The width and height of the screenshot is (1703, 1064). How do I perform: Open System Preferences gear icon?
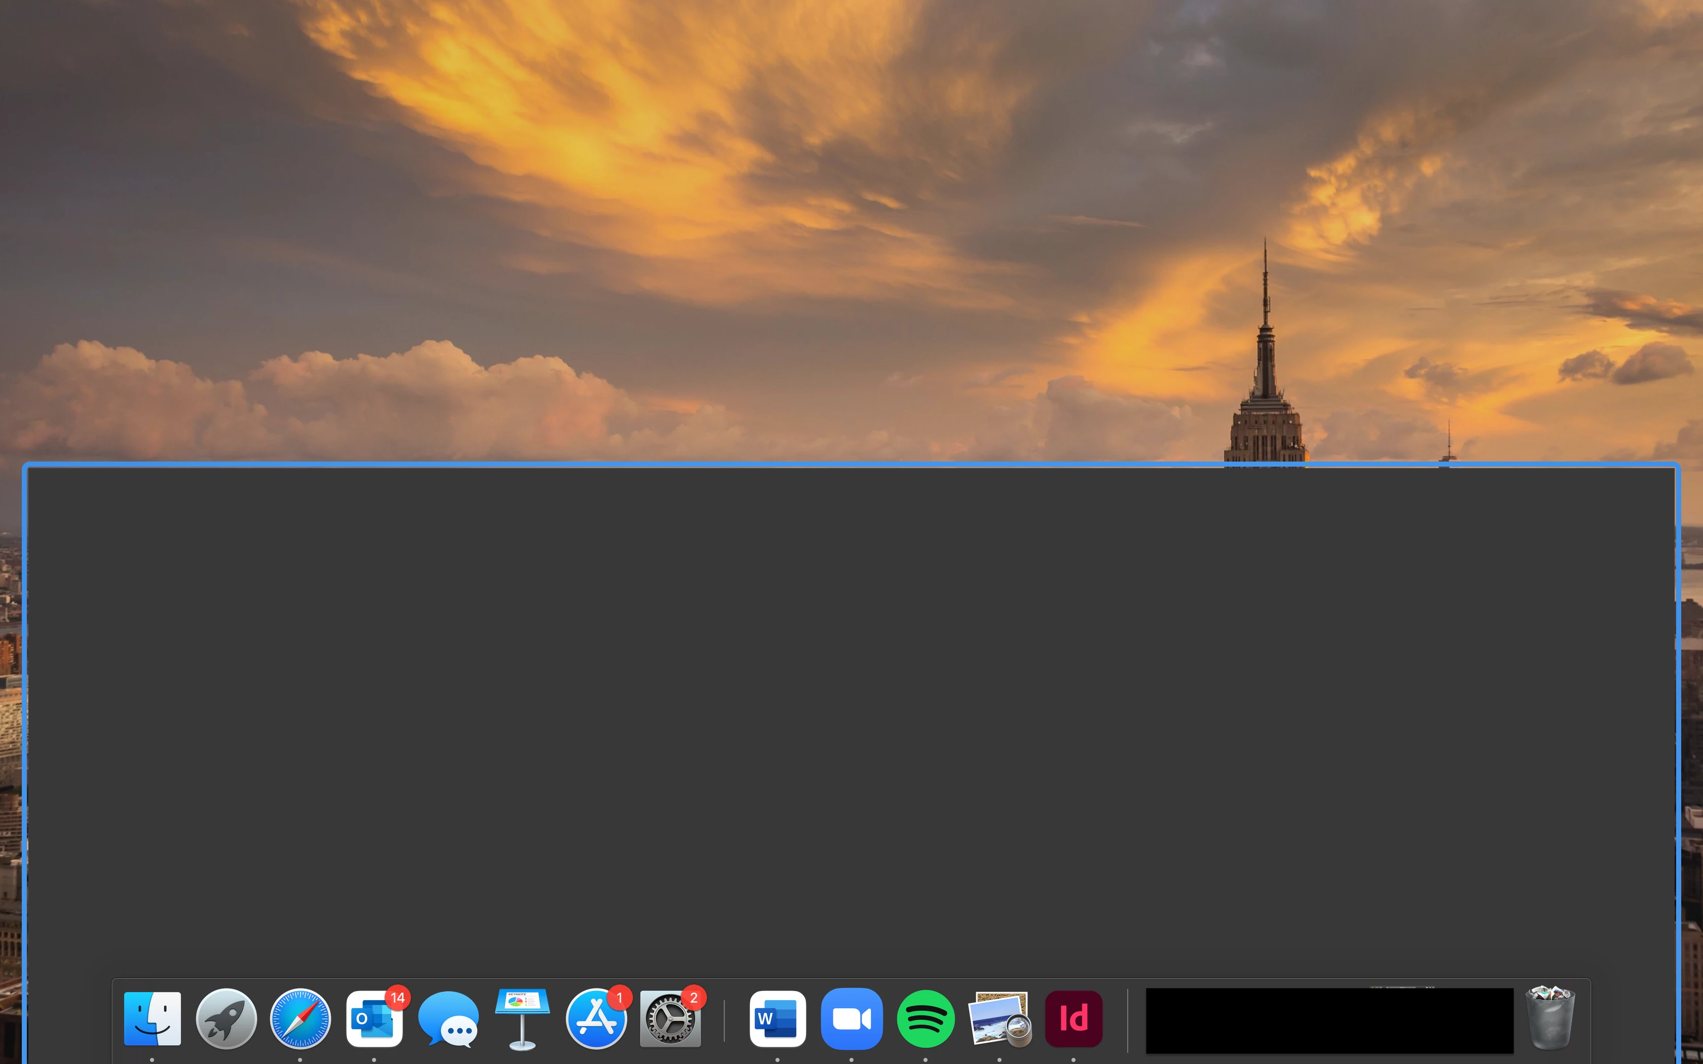670,1018
